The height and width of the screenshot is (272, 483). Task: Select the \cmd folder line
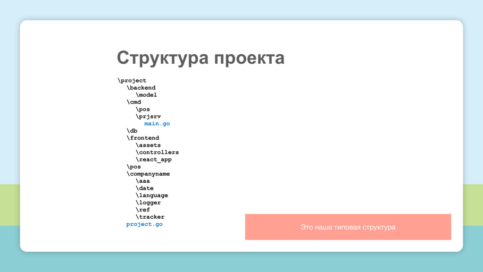pos(133,102)
